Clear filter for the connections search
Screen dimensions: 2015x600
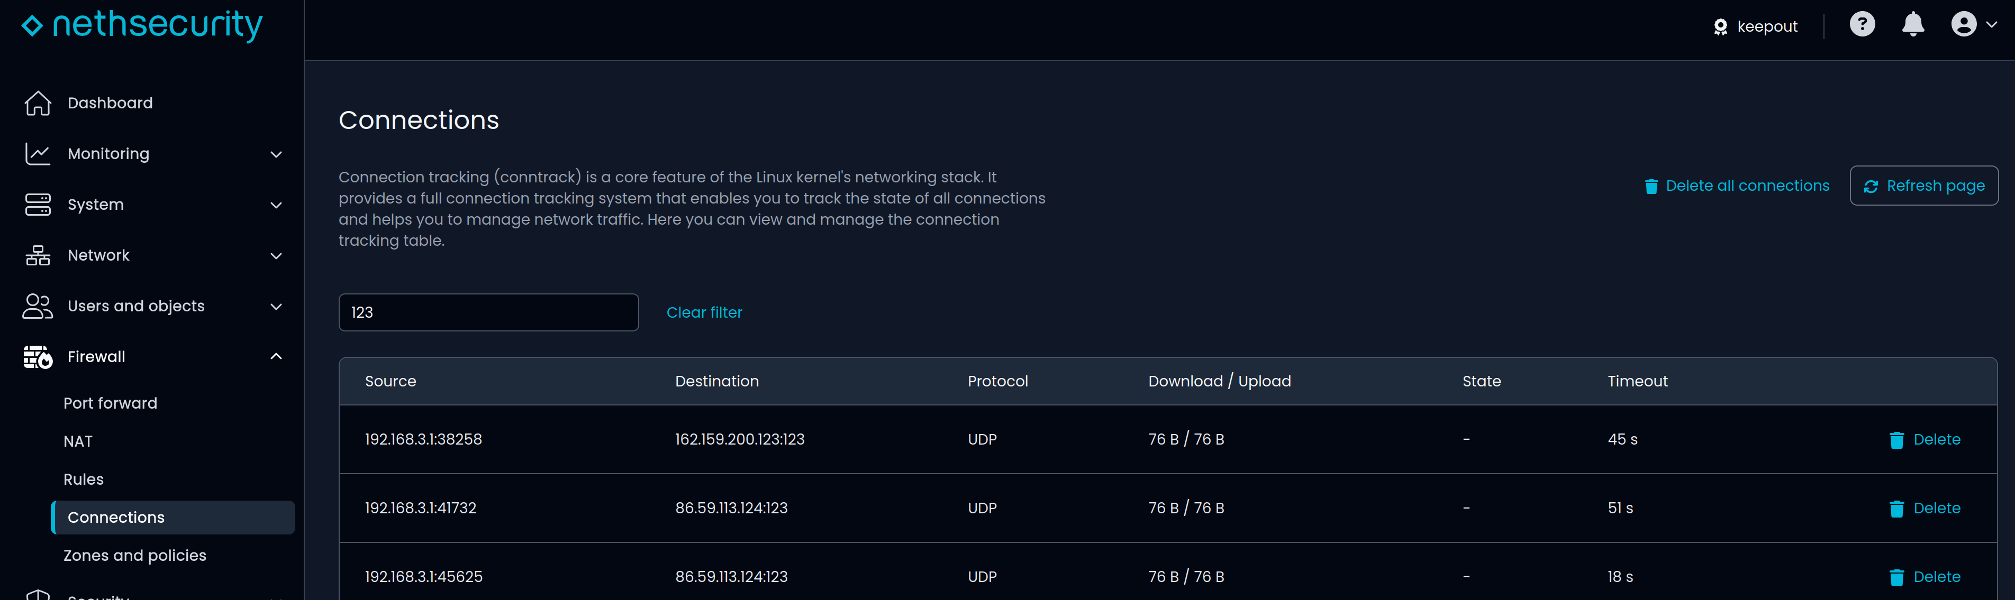click(x=704, y=312)
